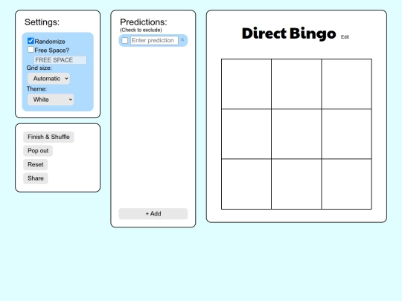Screen dimensions: 402x301
Task: Click the FREE SPACE text field
Action: tap(60, 60)
